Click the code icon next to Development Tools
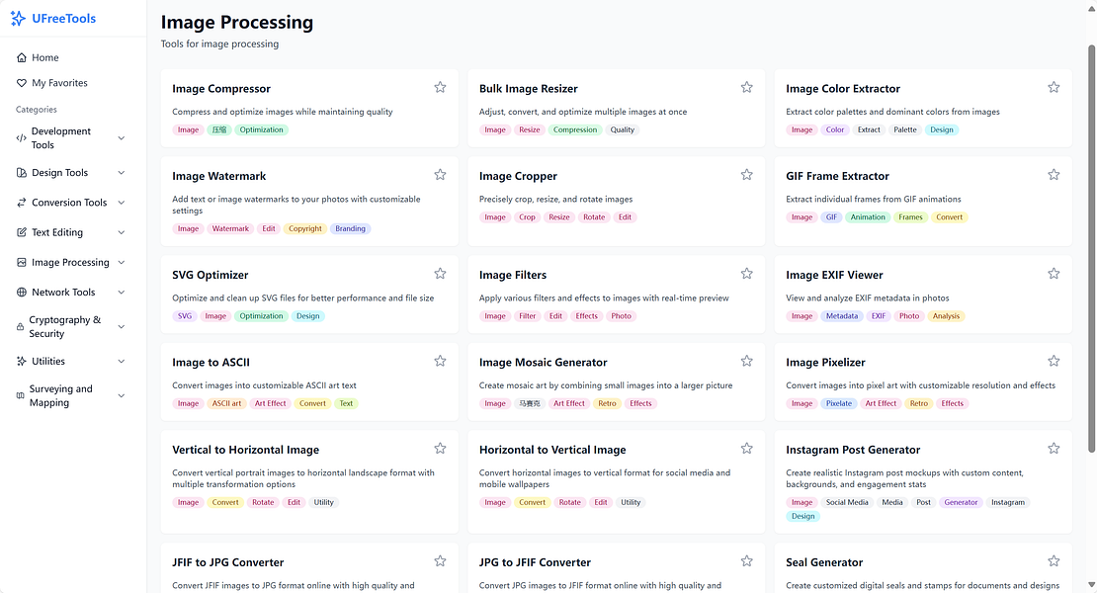This screenshot has height=593, width=1097. point(19,137)
